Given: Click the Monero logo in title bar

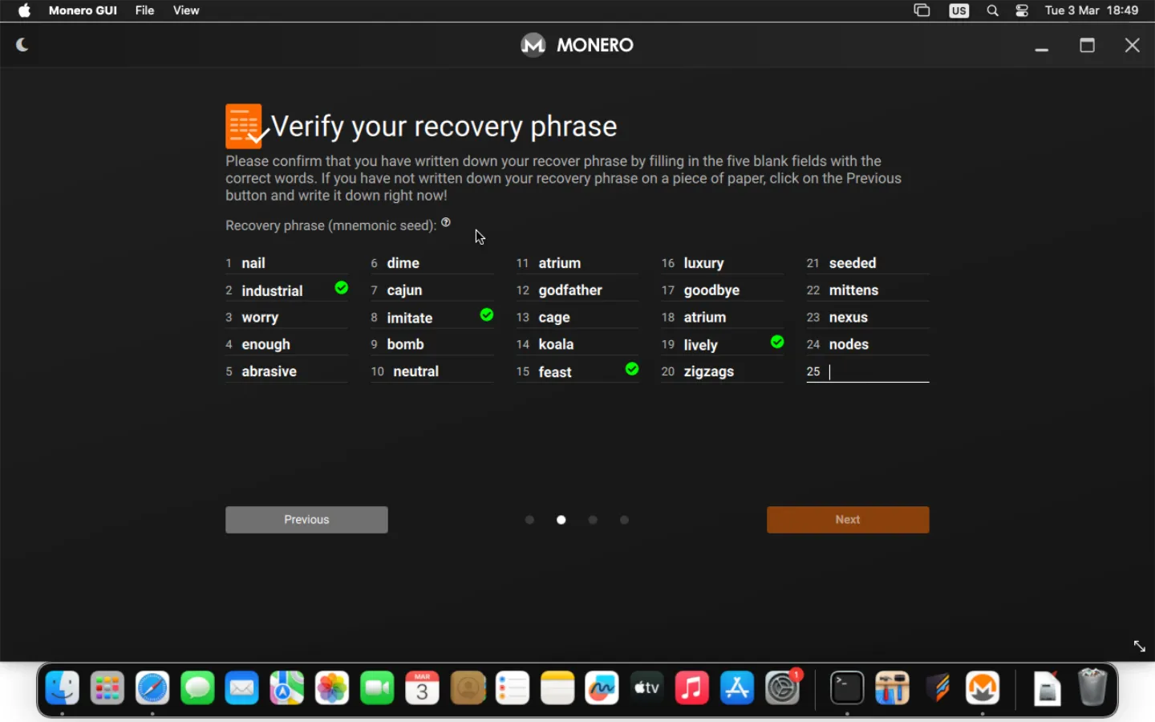Looking at the screenshot, I should coord(533,45).
